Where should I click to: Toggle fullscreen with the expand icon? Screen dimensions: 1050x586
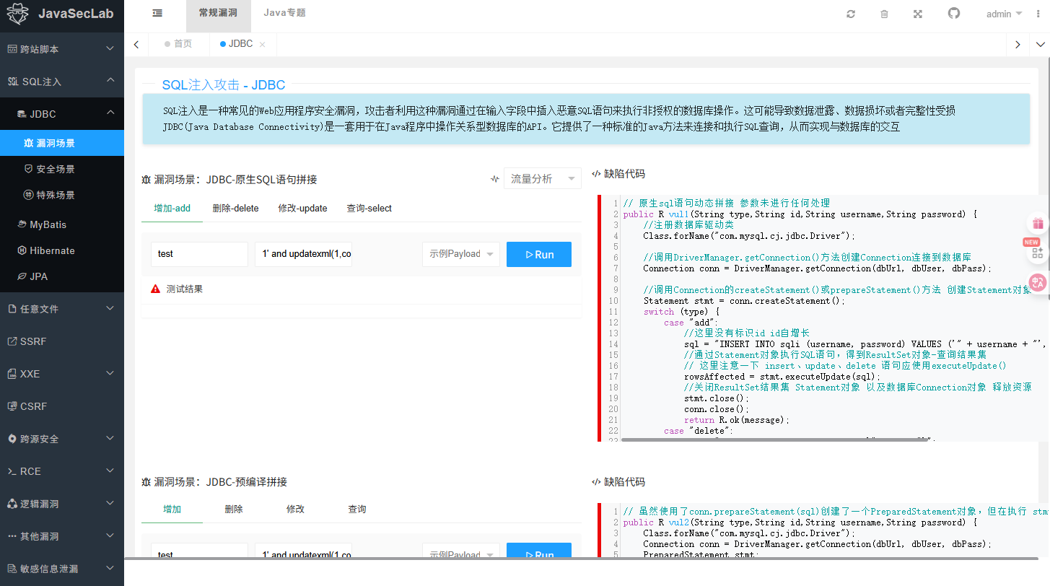[918, 14]
